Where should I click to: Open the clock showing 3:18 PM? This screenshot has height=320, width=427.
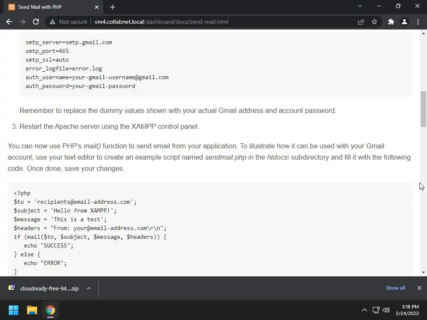(x=407, y=310)
